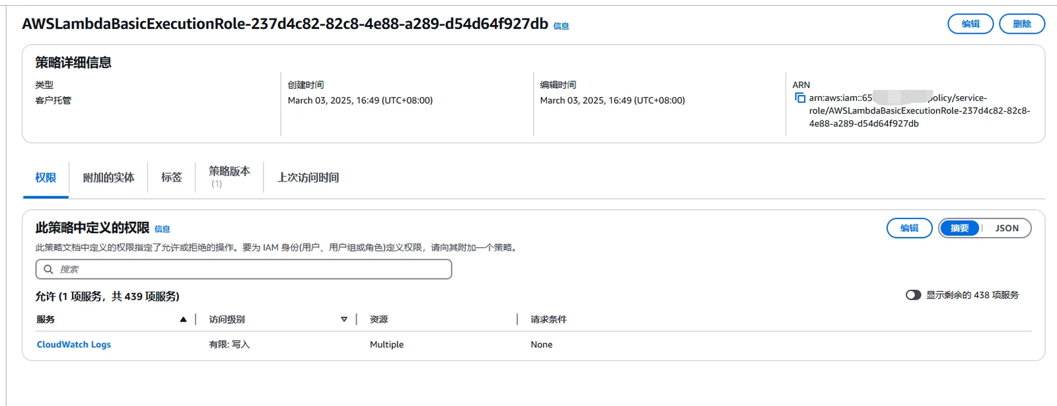Switch the permissions view to 摘要
Screen dimensions: 1057x406
tap(960, 228)
